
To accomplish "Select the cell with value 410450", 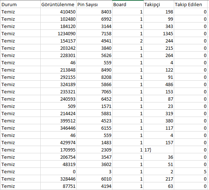I will point(58,12).
